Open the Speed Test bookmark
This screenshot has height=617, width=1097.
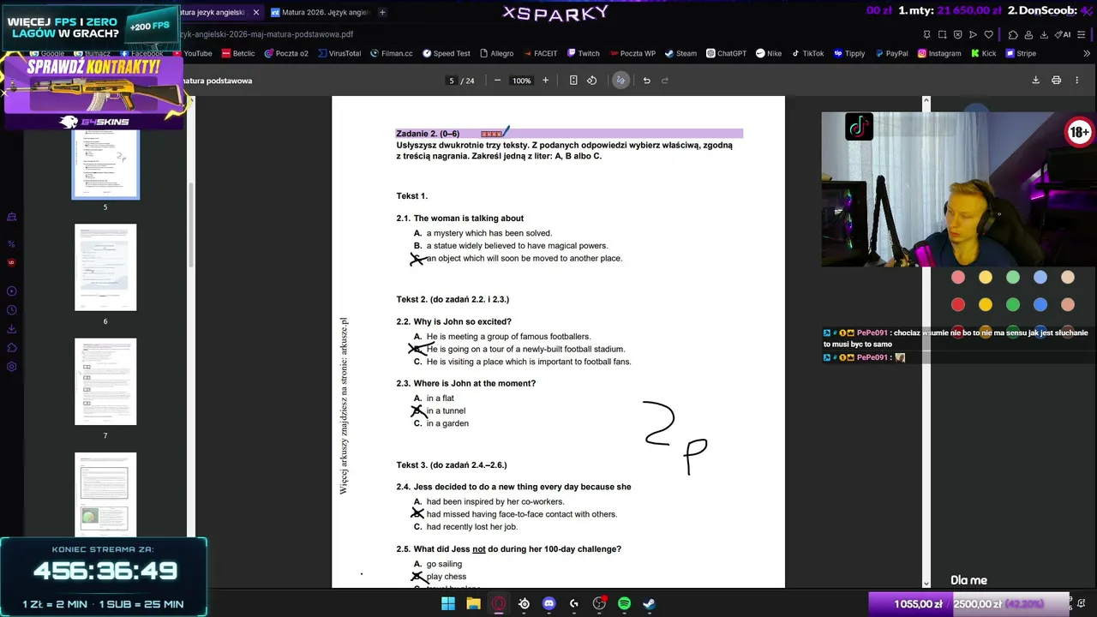tap(446, 53)
